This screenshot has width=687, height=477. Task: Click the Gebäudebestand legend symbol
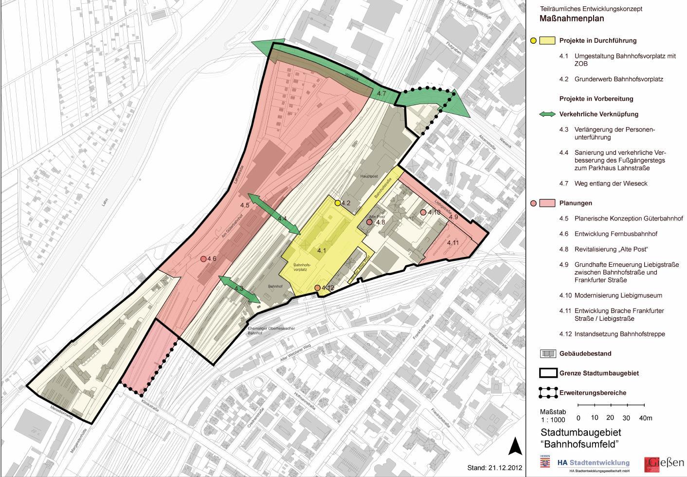click(548, 354)
